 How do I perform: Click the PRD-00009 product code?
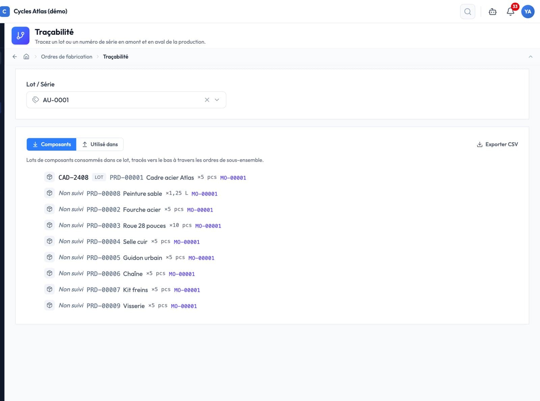click(103, 306)
